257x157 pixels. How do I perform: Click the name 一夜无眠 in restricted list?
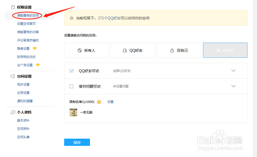[x=86, y=113]
